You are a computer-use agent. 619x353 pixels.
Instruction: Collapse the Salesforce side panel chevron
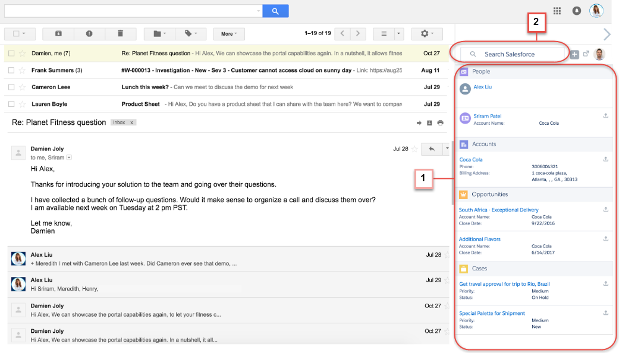[607, 34]
